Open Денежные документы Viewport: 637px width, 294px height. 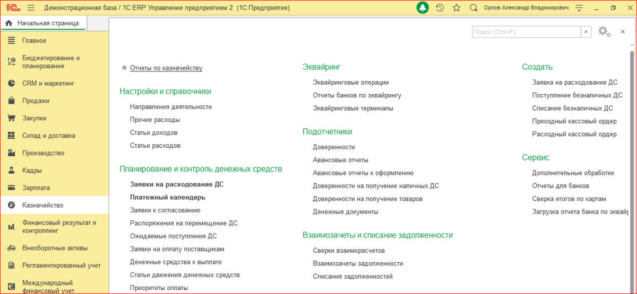346,211
